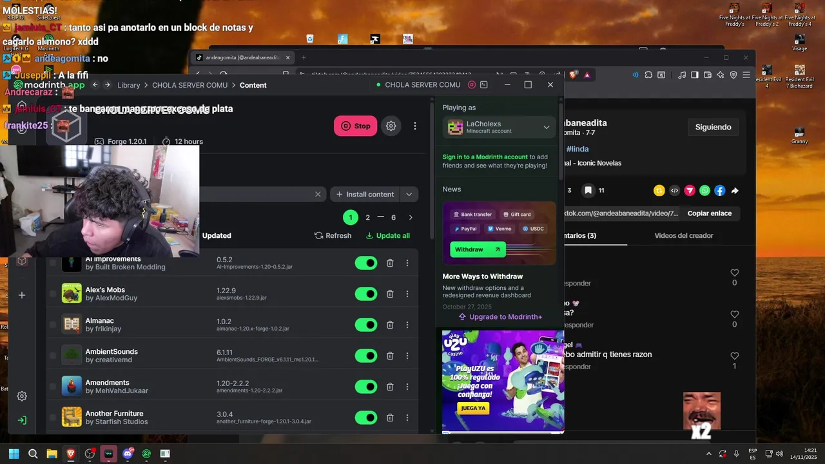This screenshot has height=464, width=825.
Task: Sort by Updated column header
Action: click(x=217, y=235)
